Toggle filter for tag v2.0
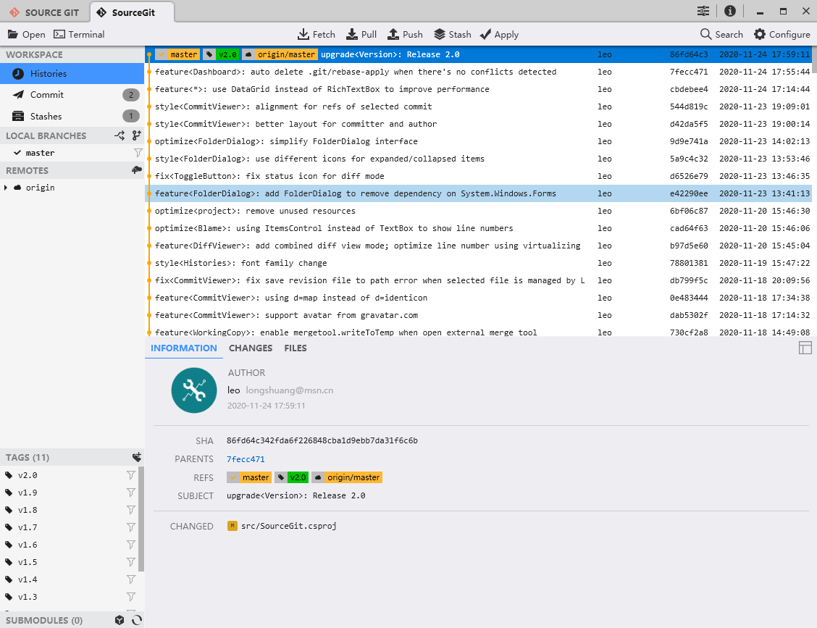Screen dimensions: 817x628 [x=131, y=475]
